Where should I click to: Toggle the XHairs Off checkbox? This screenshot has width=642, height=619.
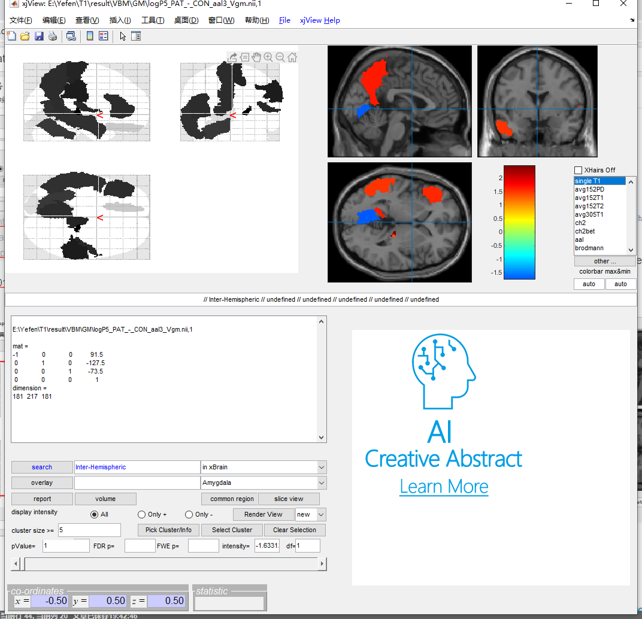[x=578, y=170]
